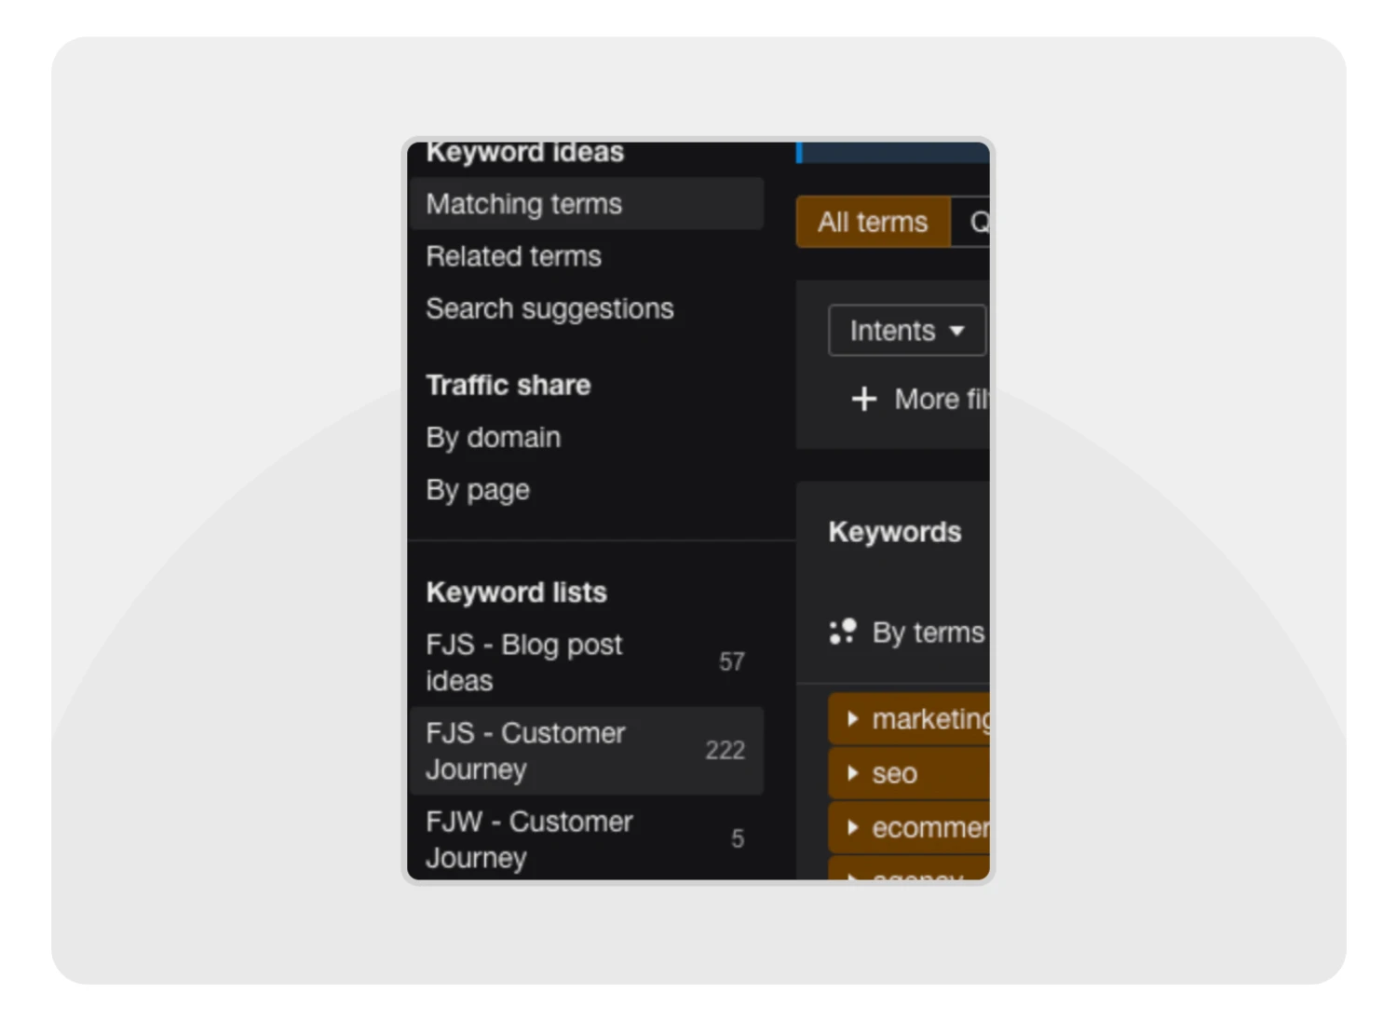The width and height of the screenshot is (1397, 1021).
Task: View Traffic share By domain
Action: 494,437
